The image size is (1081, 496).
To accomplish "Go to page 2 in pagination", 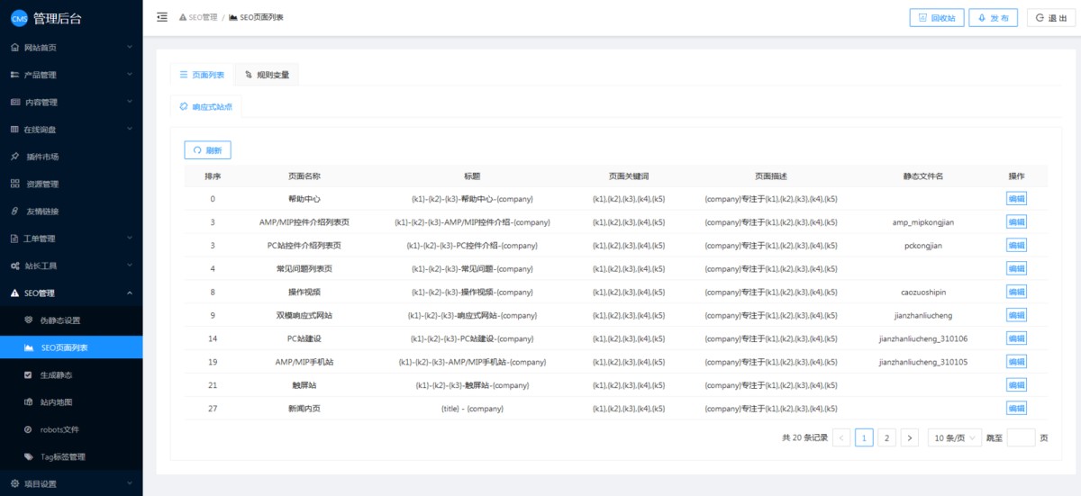I will click(886, 437).
